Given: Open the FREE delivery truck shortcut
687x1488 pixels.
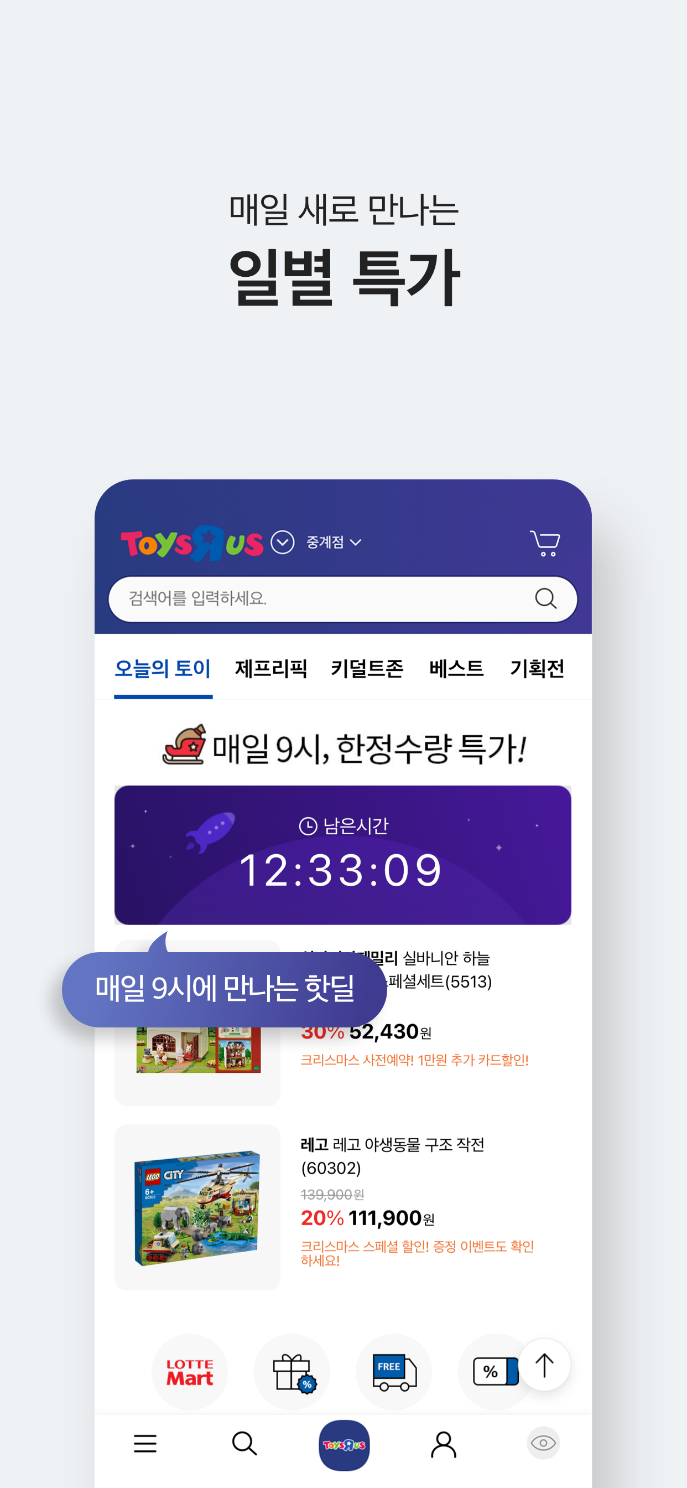Looking at the screenshot, I should 394,1371.
